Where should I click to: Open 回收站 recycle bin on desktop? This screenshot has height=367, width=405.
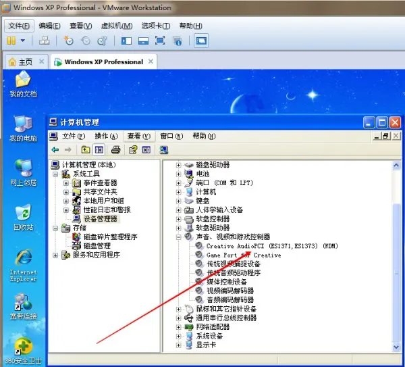(x=23, y=214)
